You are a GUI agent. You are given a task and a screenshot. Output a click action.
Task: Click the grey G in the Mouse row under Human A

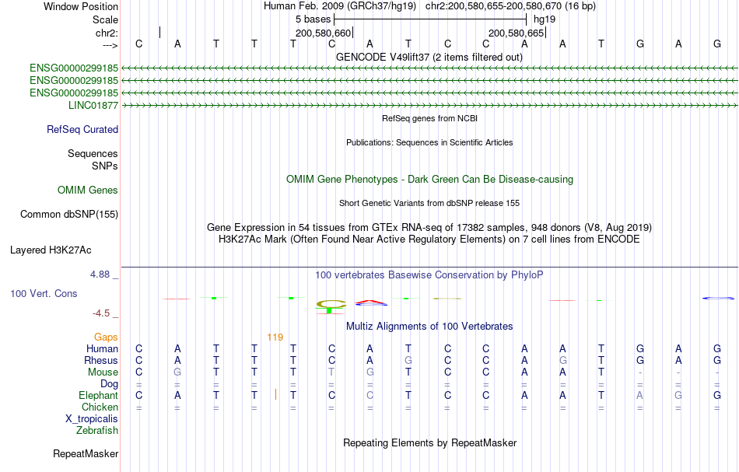[177, 372]
